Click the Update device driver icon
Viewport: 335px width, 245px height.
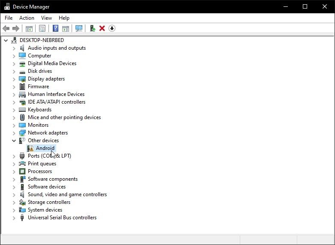(93, 28)
